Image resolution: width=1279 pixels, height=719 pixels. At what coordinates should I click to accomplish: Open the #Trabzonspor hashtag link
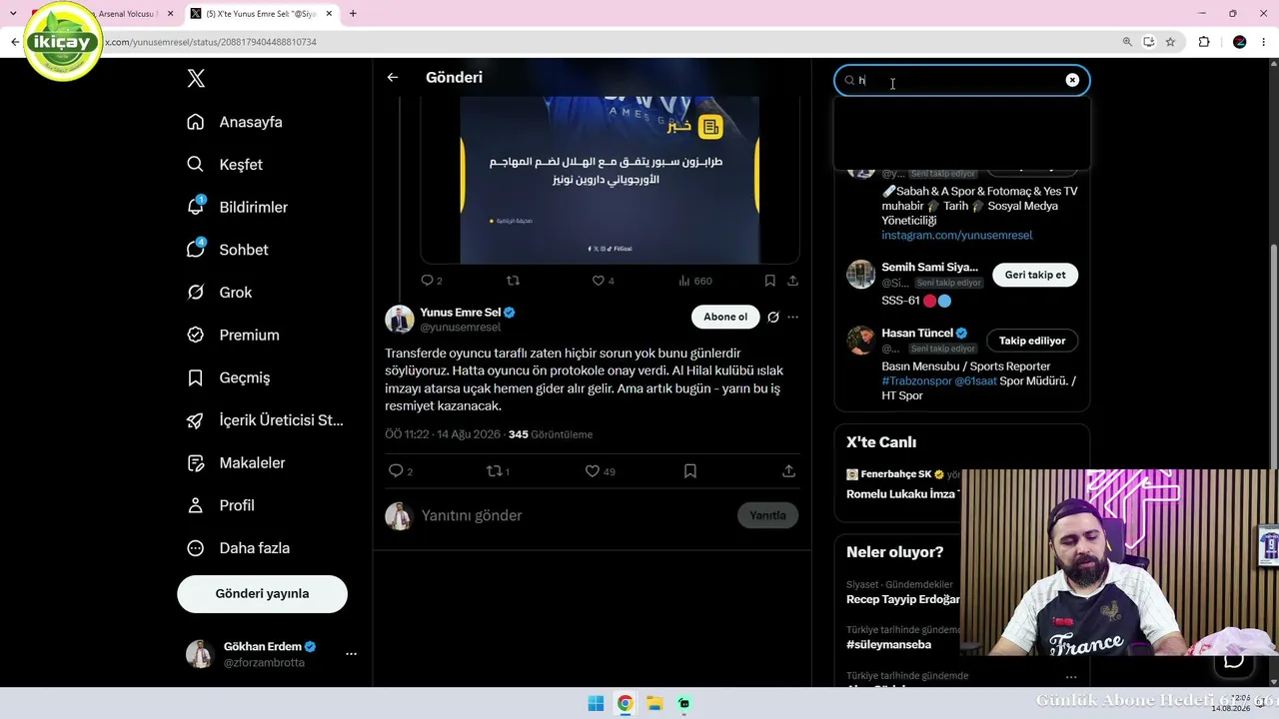(x=916, y=381)
